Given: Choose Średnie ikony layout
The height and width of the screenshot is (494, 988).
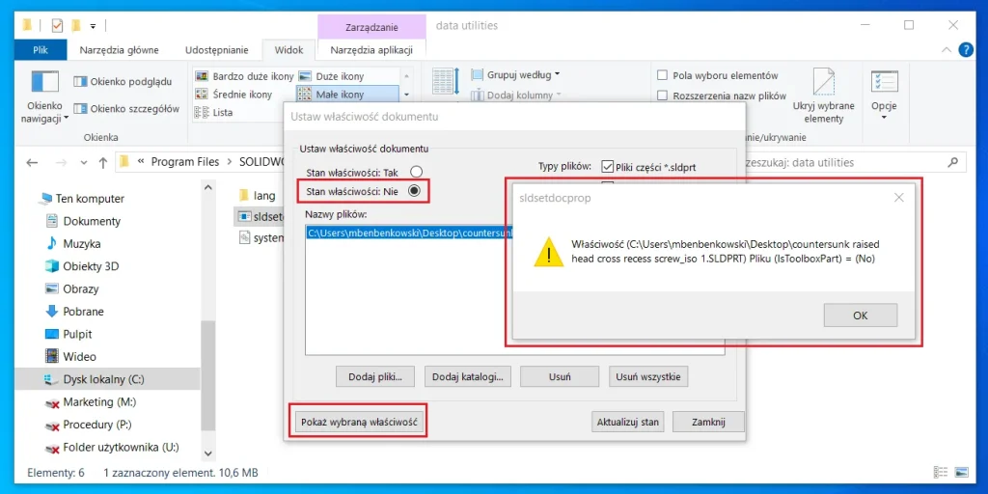Looking at the screenshot, I should click(233, 95).
